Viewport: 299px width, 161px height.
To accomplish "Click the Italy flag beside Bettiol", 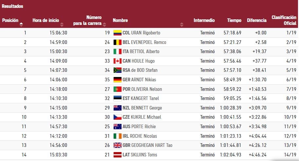I will coord(117,51).
